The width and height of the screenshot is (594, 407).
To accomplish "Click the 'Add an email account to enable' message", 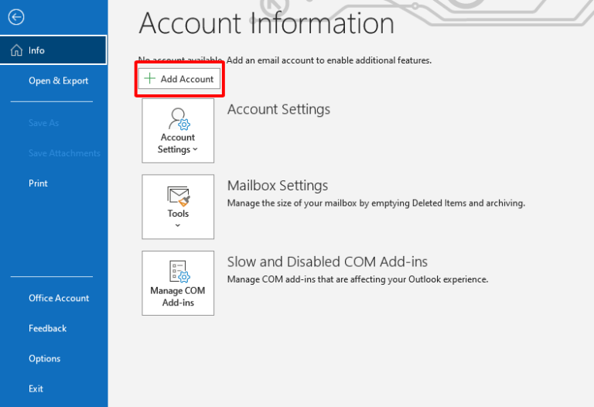I will [x=329, y=60].
